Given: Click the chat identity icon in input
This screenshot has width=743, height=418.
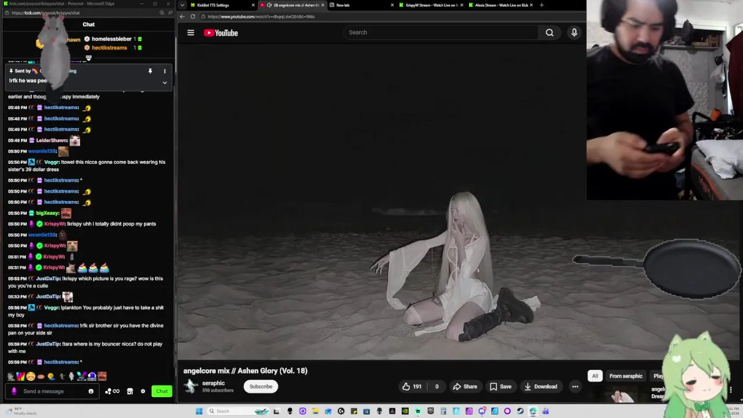Looking at the screenshot, I should 14,391.
